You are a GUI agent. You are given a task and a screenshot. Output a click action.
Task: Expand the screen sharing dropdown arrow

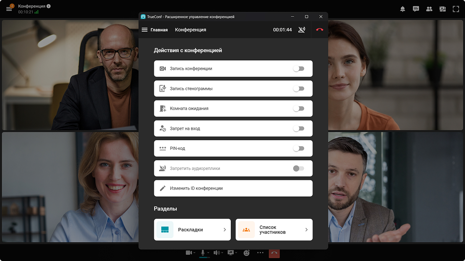tap(236, 253)
